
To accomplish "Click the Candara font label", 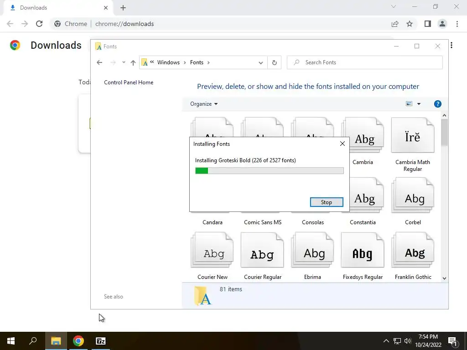I will click(x=213, y=222).
